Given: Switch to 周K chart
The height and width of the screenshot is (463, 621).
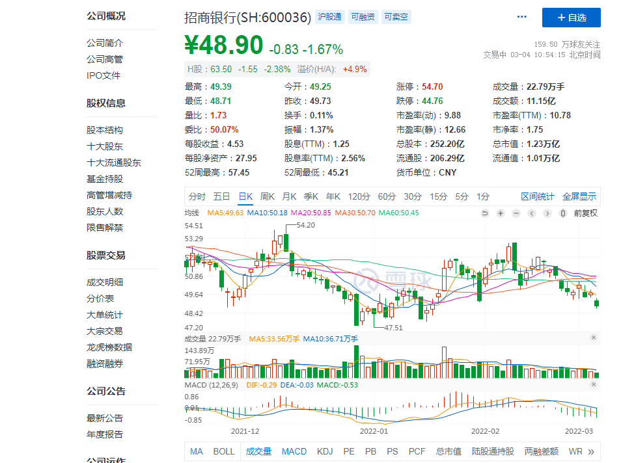Looking at the screenshot, I should [x=268, y=196].
